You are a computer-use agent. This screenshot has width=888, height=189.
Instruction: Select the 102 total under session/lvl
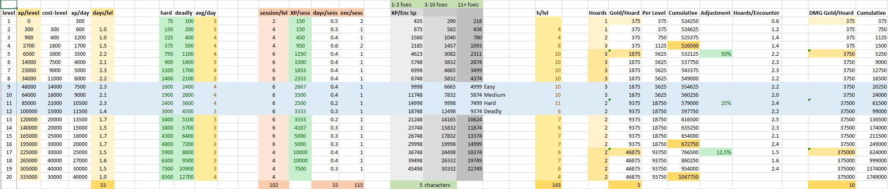274,185
